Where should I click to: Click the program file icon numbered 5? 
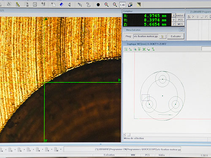[x=11, y=150]
